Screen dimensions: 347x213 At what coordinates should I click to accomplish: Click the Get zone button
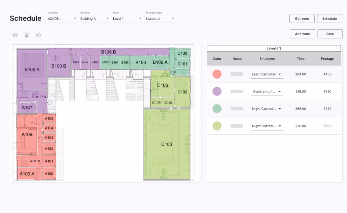pos(302,18)
